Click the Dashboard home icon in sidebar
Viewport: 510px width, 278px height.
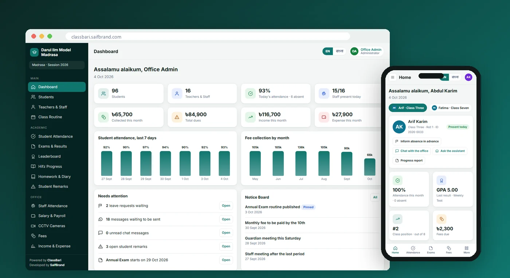[33, 87]
